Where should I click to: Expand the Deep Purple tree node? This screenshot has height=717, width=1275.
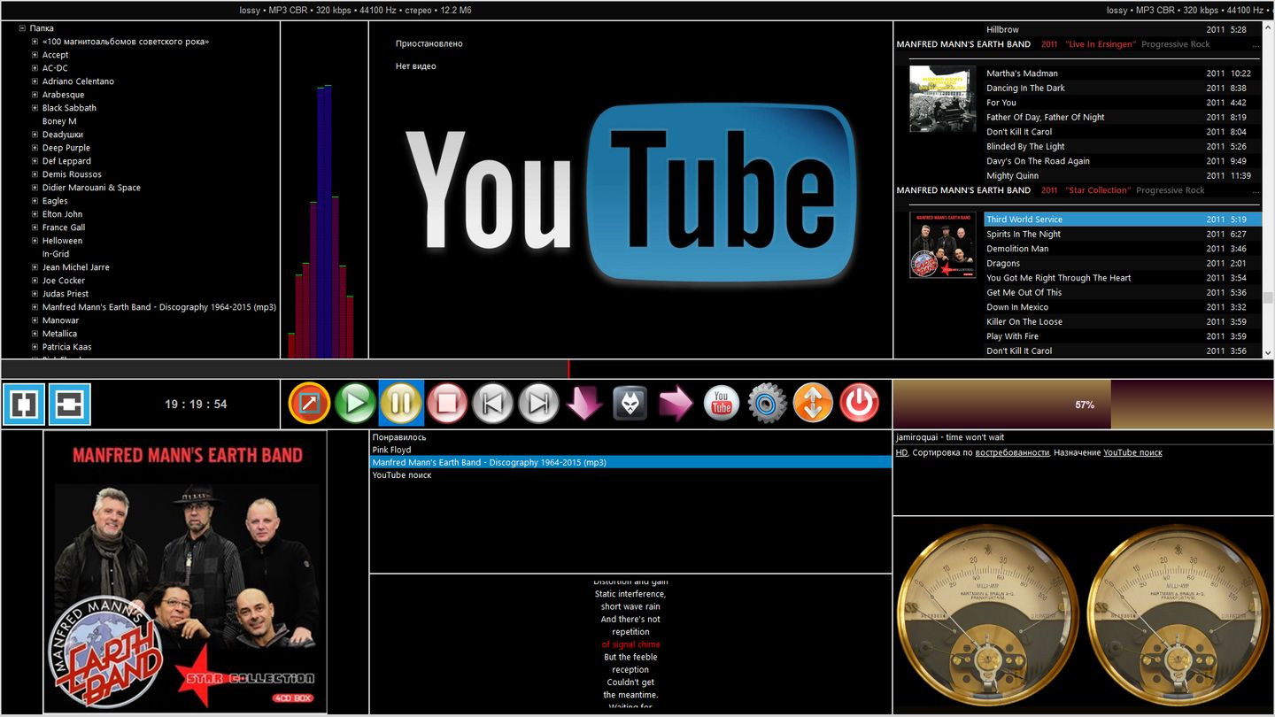click(35, 148)
